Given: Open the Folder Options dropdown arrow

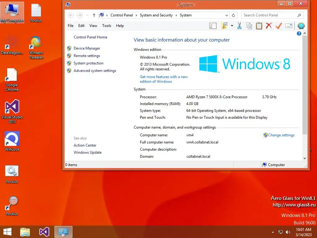Looking at the screenshot, I should tap(232, 26).
